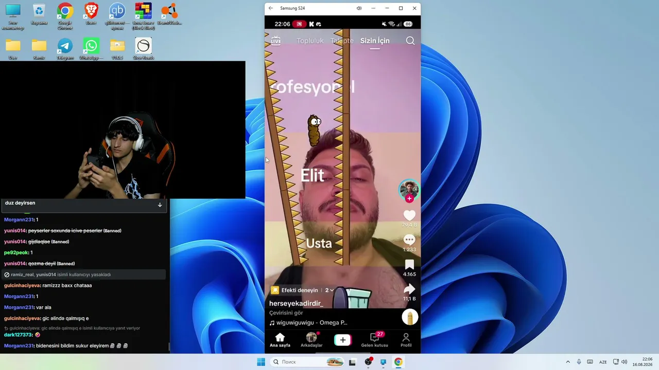Screen dimensions: 659x370
Task: Click the touch keyboard tray icon
Action: coord(590,362)
